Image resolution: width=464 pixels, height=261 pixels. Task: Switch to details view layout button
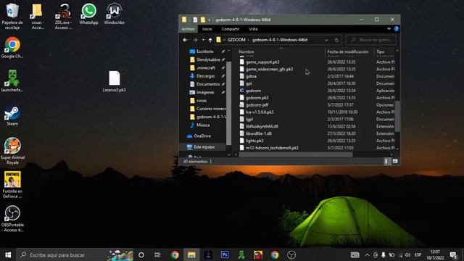[386, 161]
